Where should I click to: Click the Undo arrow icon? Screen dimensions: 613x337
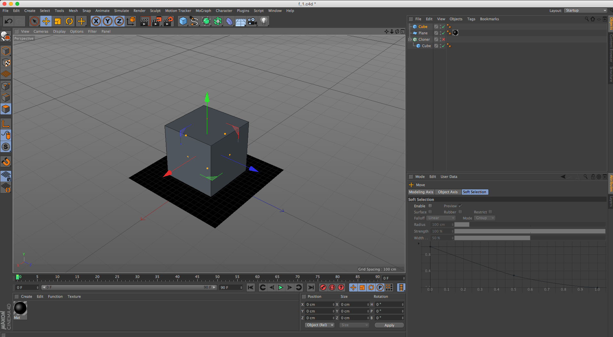tap(8, 21)
